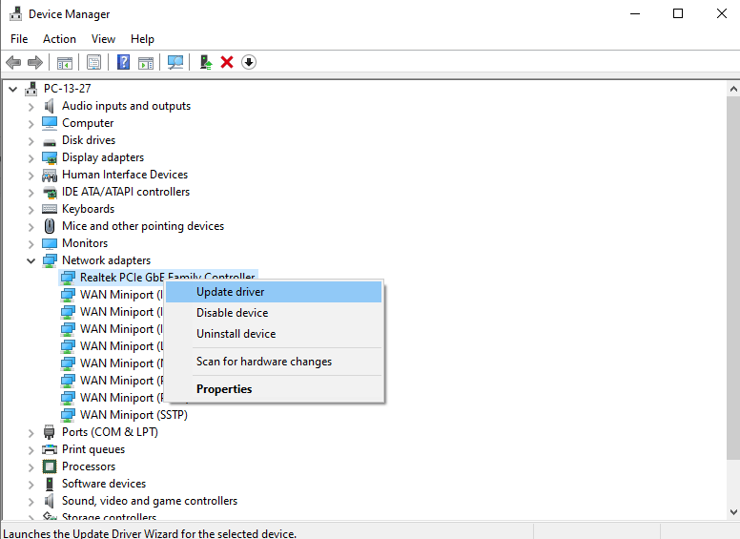The width and height of the screenshot is (740, 539).
Task: Choose Update driver from context menu
Action: tap(230, 292)
